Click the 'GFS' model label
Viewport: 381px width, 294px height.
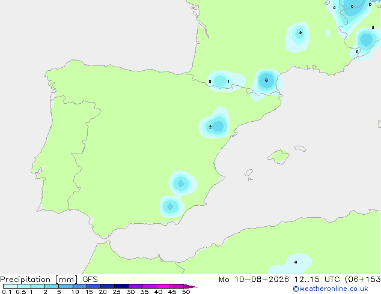90,280
